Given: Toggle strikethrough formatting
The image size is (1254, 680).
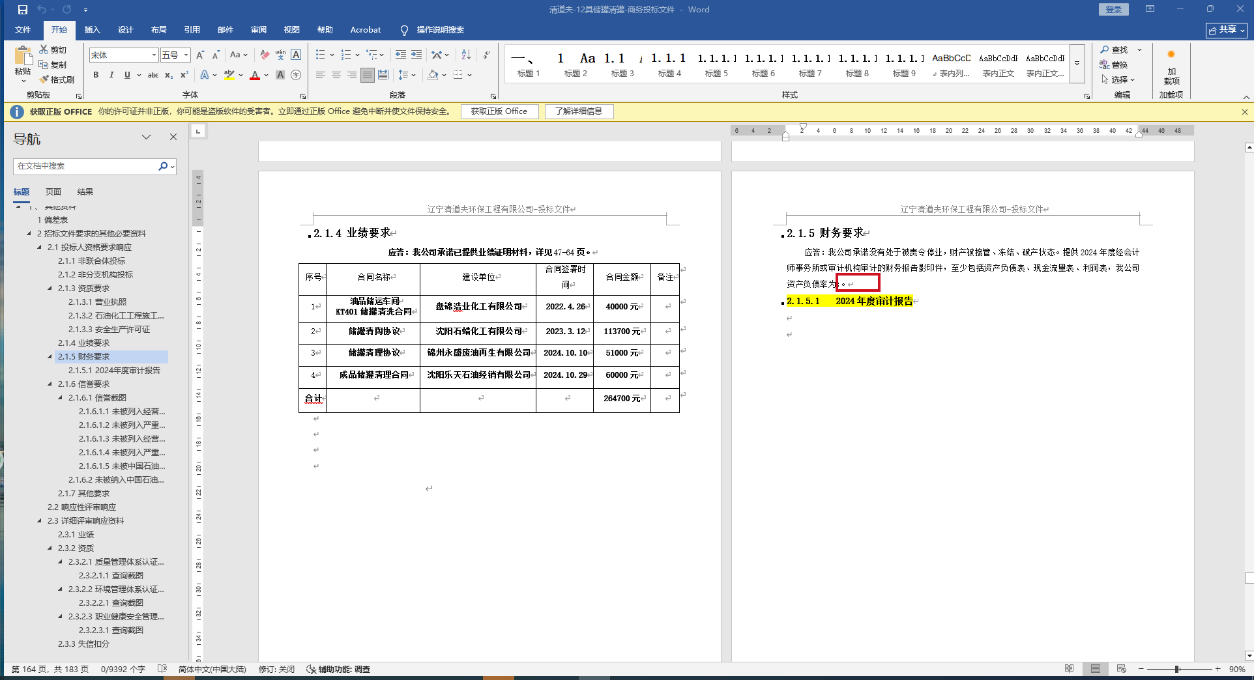Looking at the screenshot, I should [153, 75].
